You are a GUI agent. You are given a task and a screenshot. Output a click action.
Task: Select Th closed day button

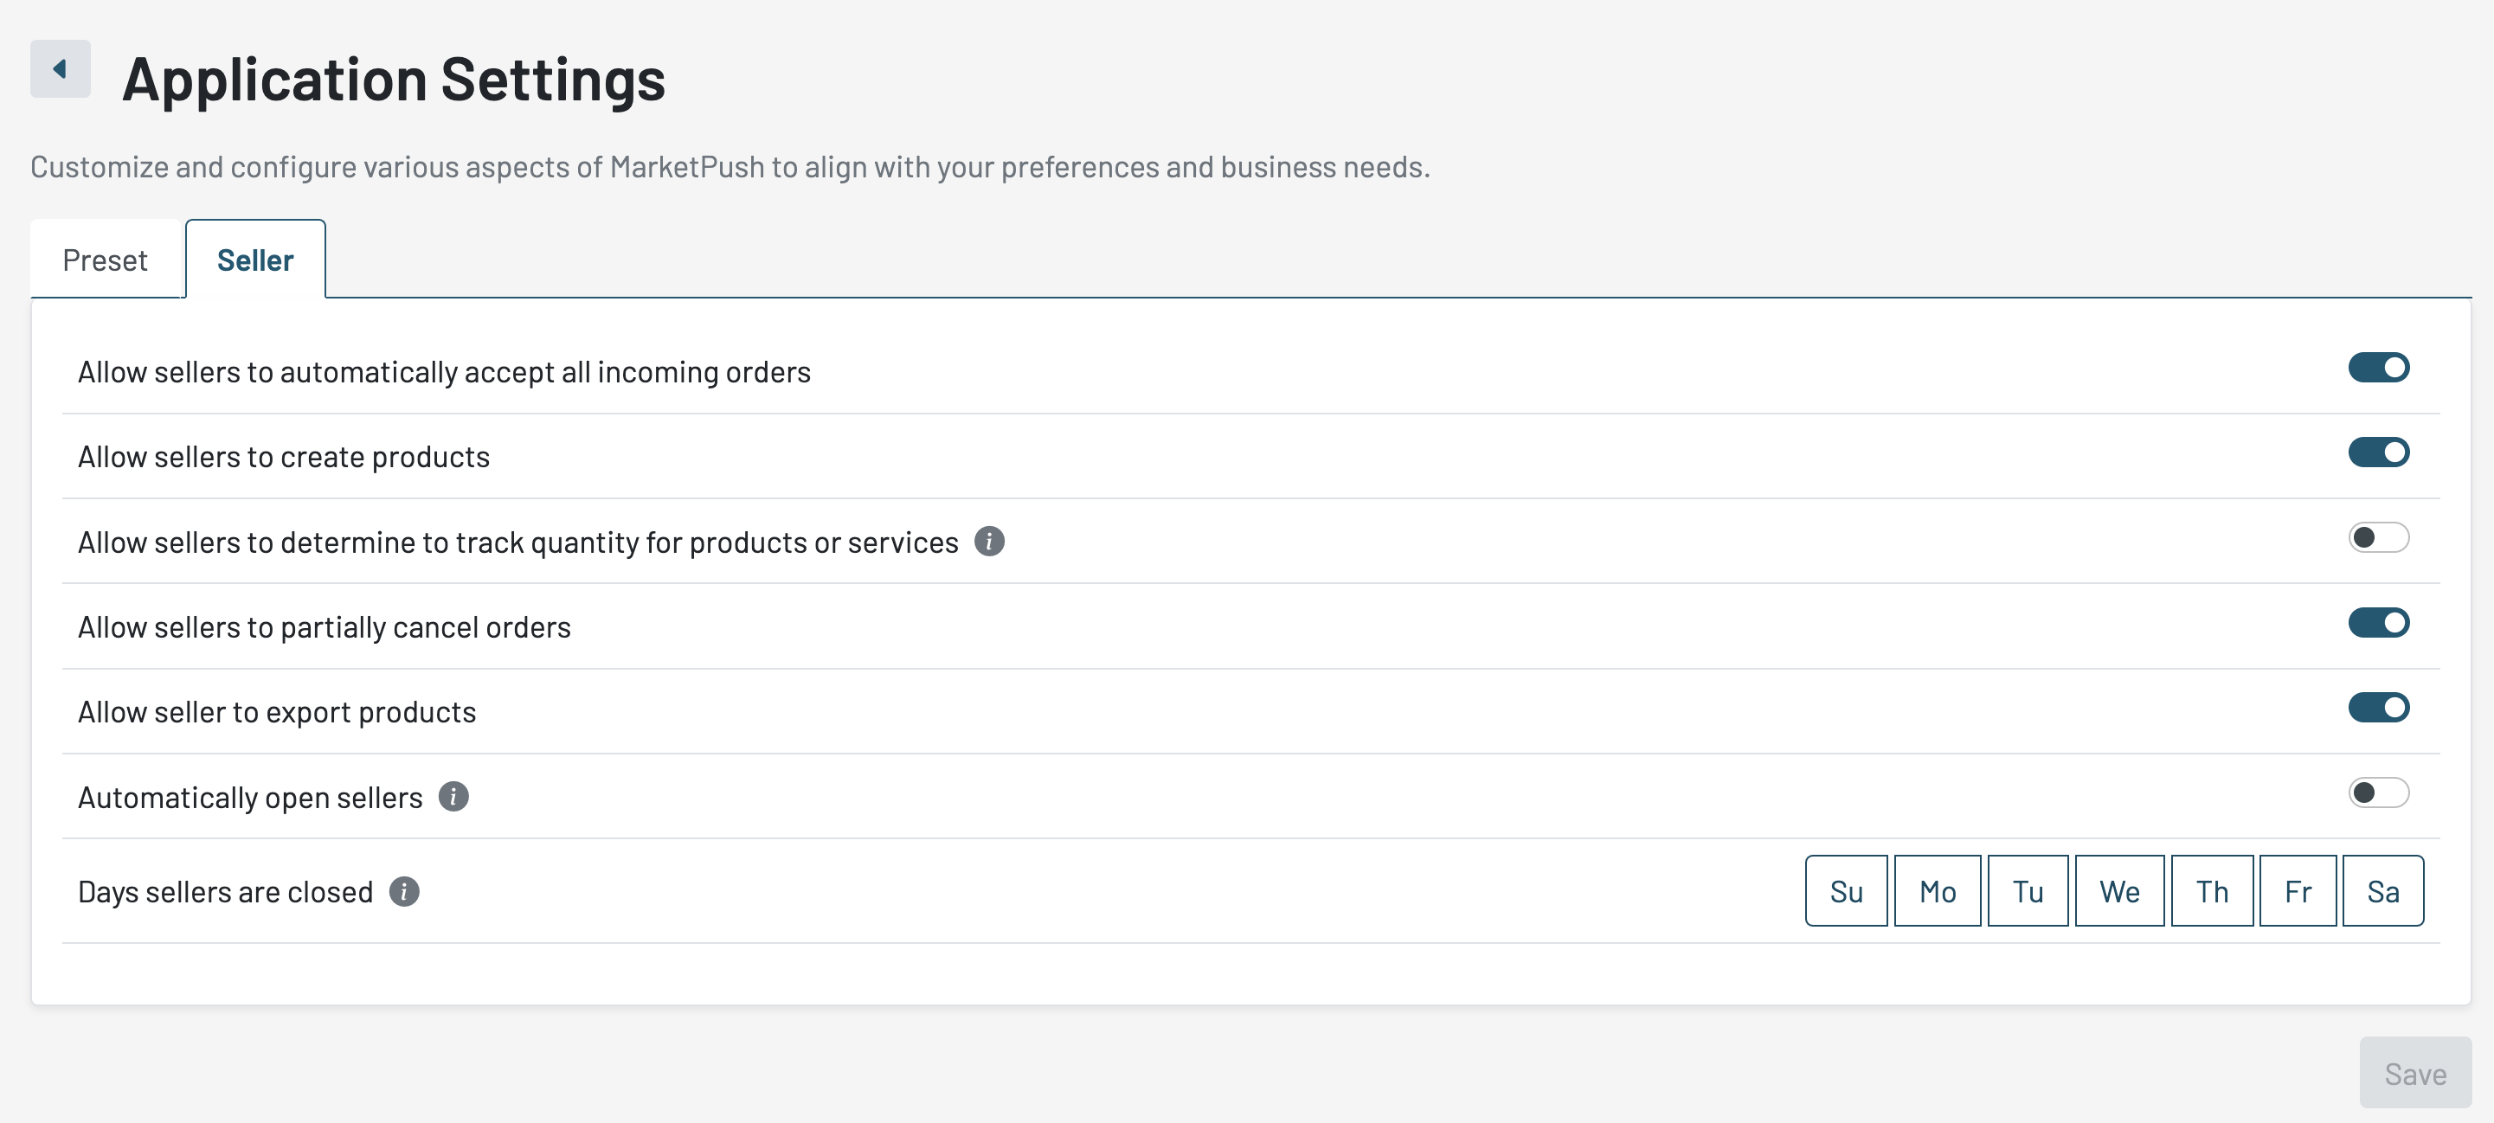tap(2211, 890)
